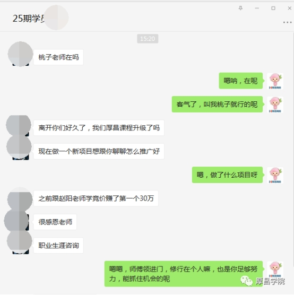This screenshot has height=295, width=294.
Task: Click the peach avatar beside 做了什么项目呀 message
Action: click(x=275, y=175)
